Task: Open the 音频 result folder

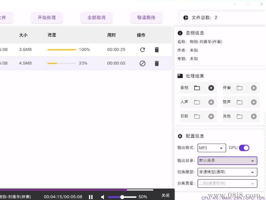Action: [197, 88]
